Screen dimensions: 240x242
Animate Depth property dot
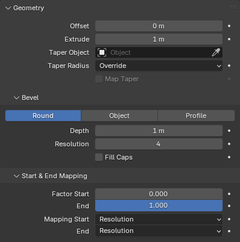click(229, 131)
